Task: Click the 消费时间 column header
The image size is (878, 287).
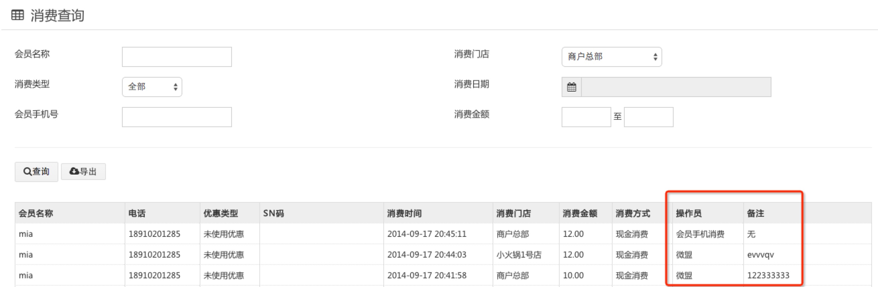Action: [404, 213]
